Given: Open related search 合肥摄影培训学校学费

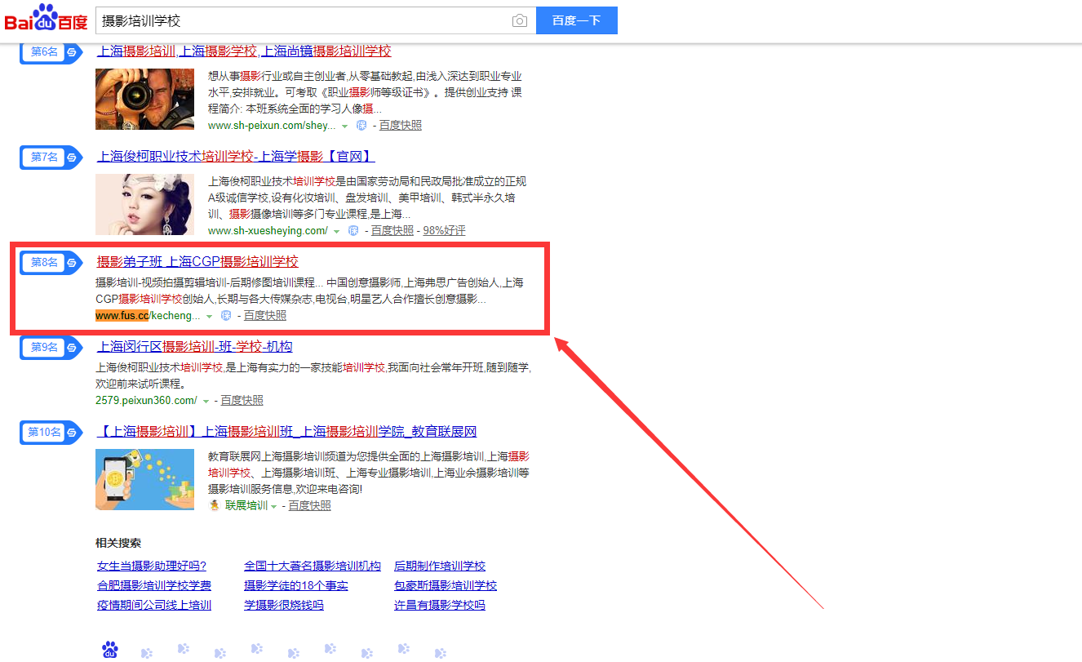Looking at the screenshot, I should 154,585.
